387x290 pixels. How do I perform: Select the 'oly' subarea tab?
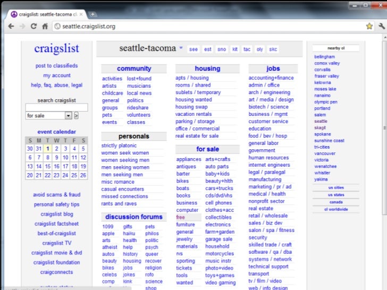tap(259, 49)
